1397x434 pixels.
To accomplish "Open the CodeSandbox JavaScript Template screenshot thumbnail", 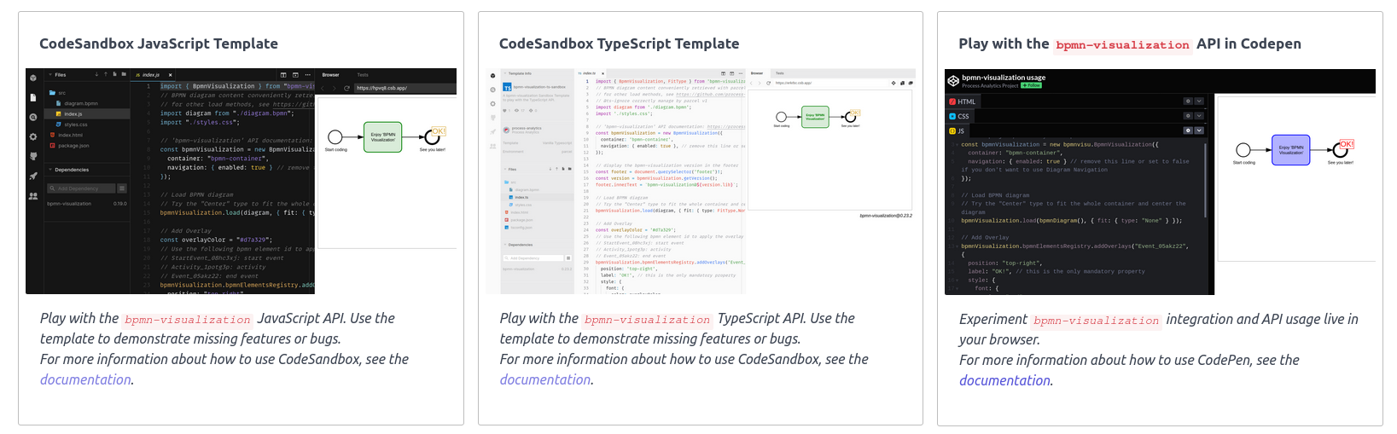I will (x=241, y=182).
